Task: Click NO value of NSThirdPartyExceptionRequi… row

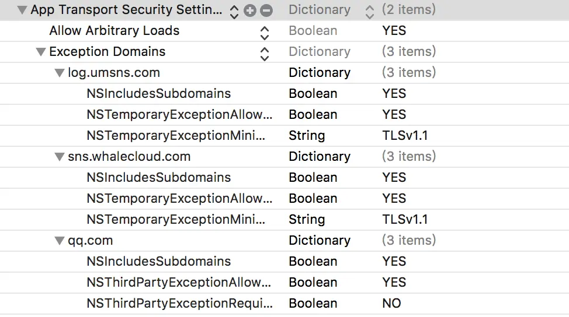Action: [392, 304]
